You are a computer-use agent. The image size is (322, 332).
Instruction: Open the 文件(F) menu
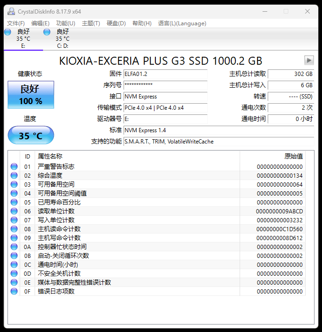pyautogui.click(x=16, y=23)
